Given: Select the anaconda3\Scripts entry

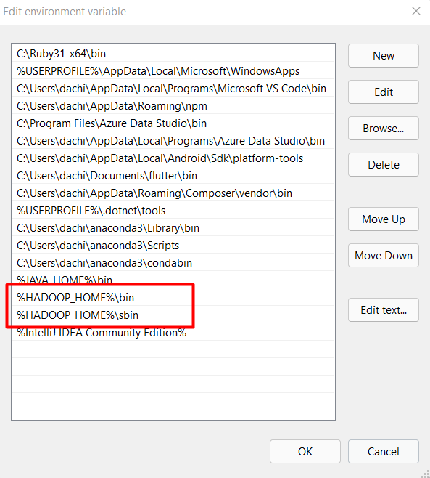Looking at the screenshot, I should click(x=173, y=245).
